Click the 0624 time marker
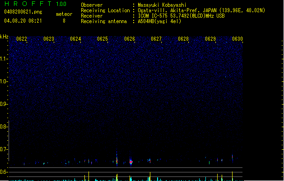 [x=75, y=39]
